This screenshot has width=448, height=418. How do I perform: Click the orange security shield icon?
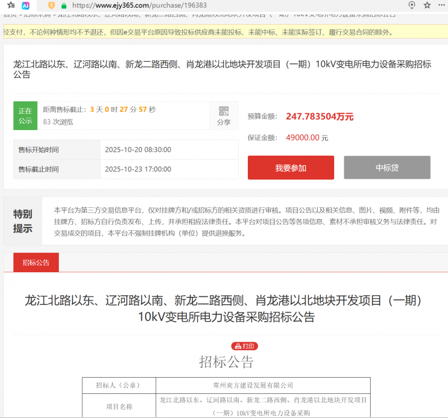pos(52,5)
